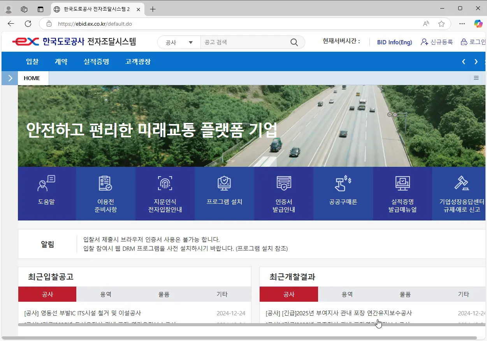
Task: Open 인증서 발급안내 certificate icon
Action: [283, 194]
